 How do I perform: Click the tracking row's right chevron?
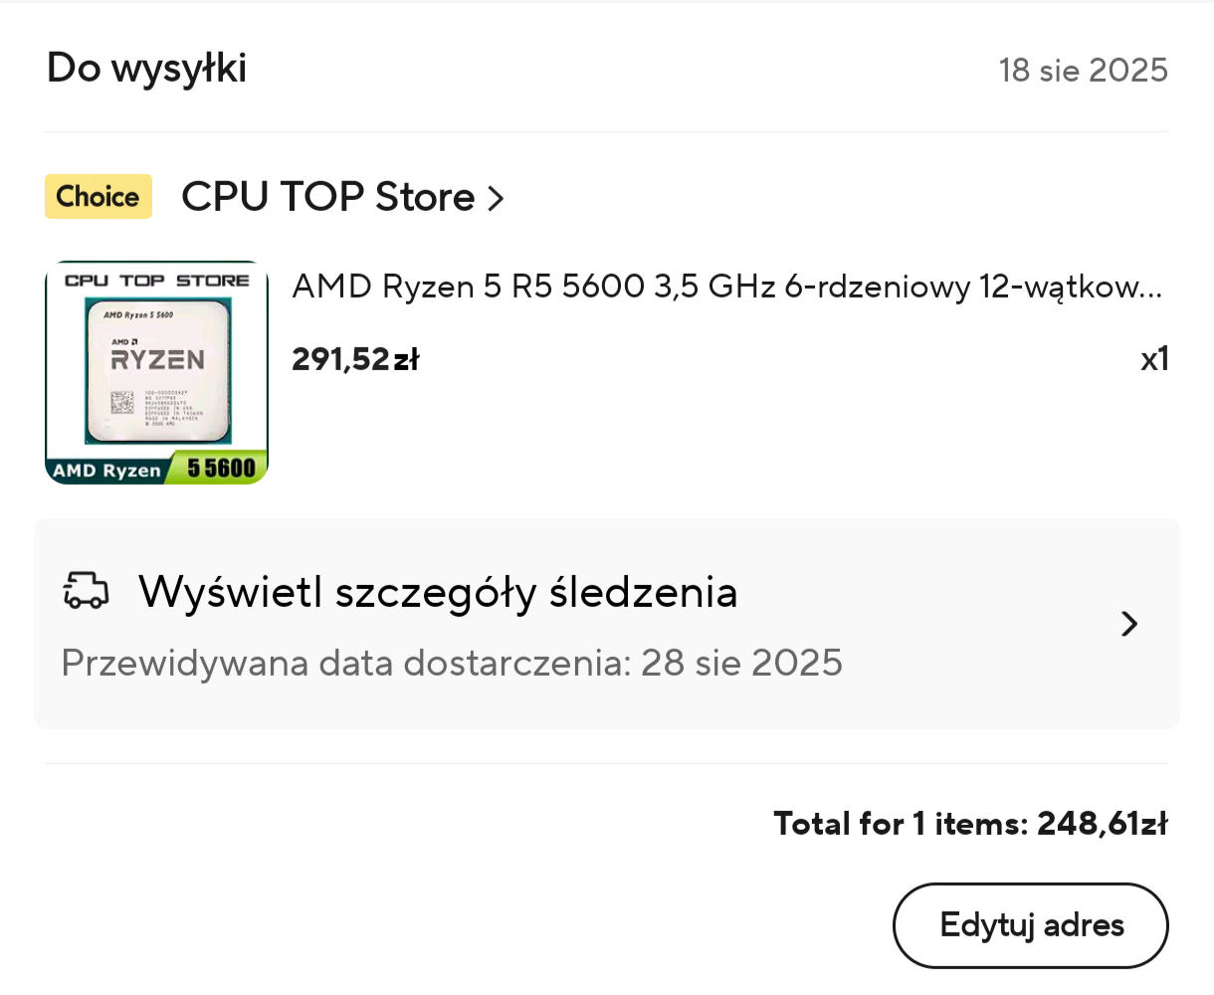tap(1128, 624)
